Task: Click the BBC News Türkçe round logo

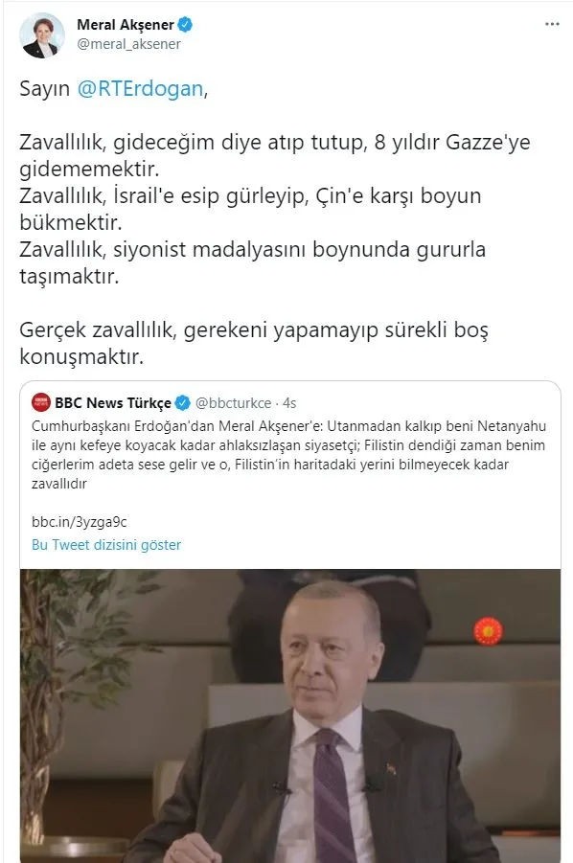Action: 41,402
